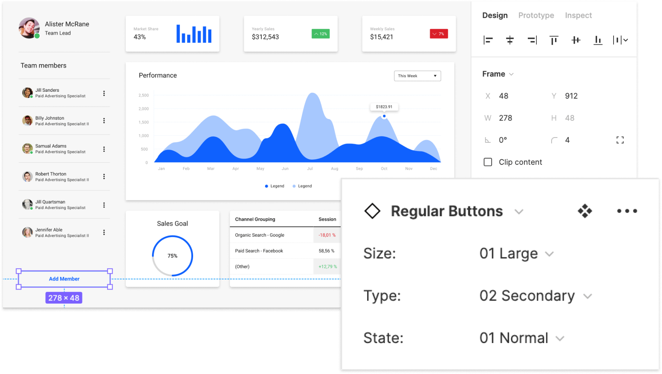Click the H height field
The image size is (662, 374).
click(x=570, y=118)
